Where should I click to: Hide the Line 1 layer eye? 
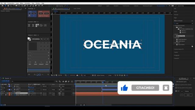pyautogui.click(x=1, y=86)
